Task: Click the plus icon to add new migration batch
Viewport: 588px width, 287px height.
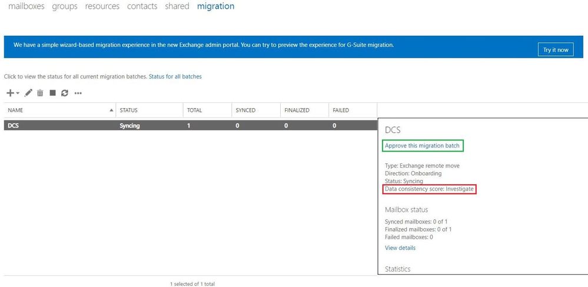Action: click(10, 93)
